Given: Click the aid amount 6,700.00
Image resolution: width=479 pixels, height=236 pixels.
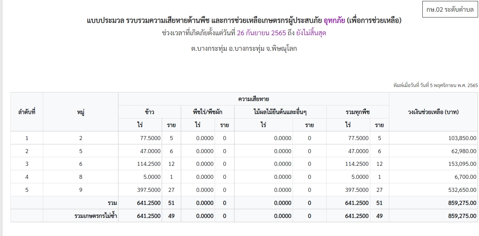Looking at the screenshot, I should [466, 177].
